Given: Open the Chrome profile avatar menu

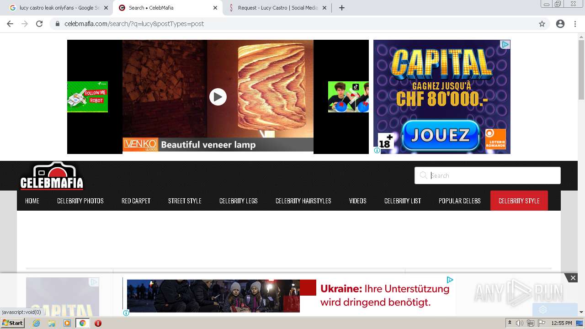Looking at the screenshot, I should point(560,24).
